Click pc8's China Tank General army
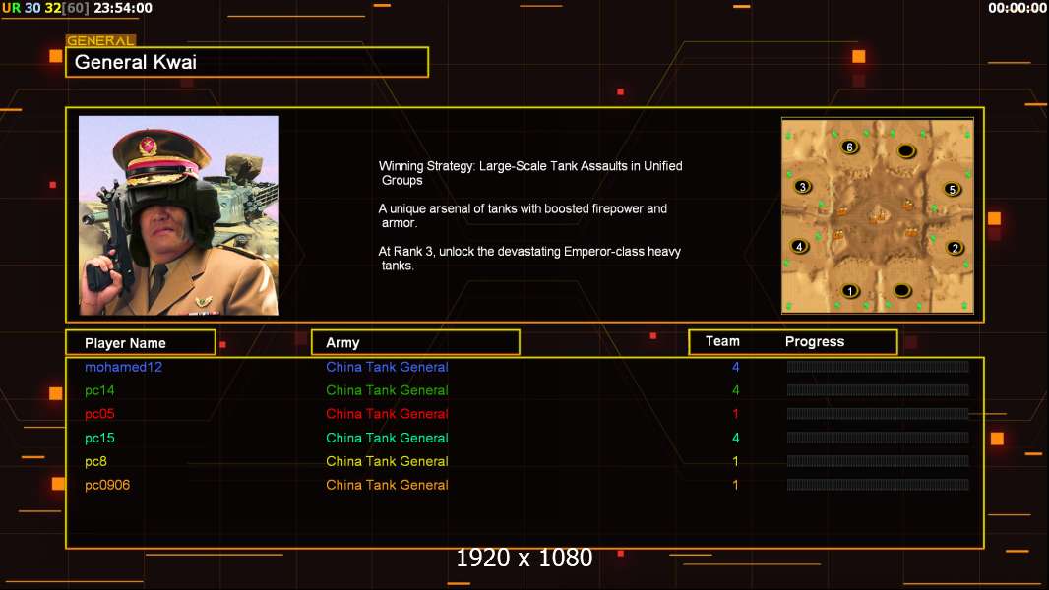Image resolution: width=1049 pixels, height=590 pixels. (x=387, y=461)
